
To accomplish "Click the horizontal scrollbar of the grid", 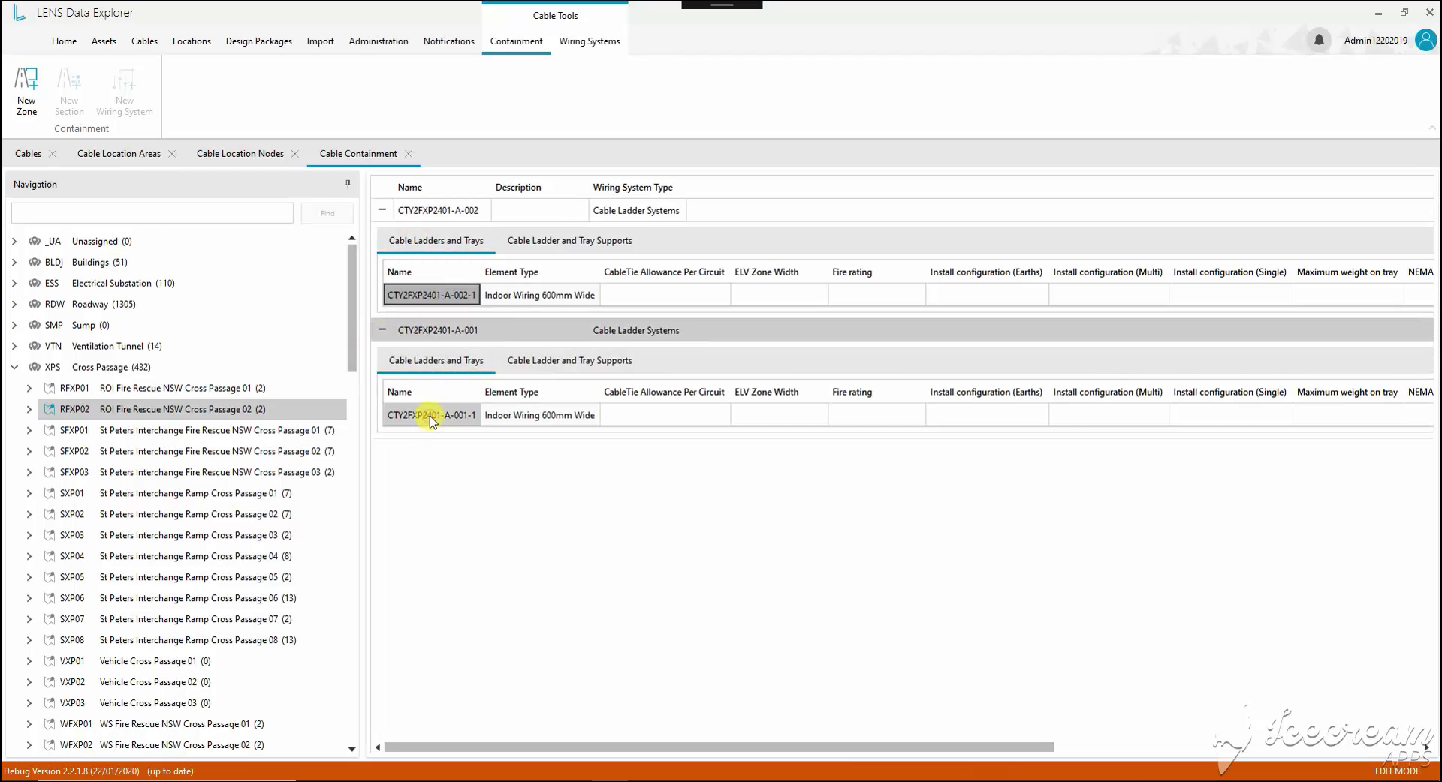I will coord(719,747).
